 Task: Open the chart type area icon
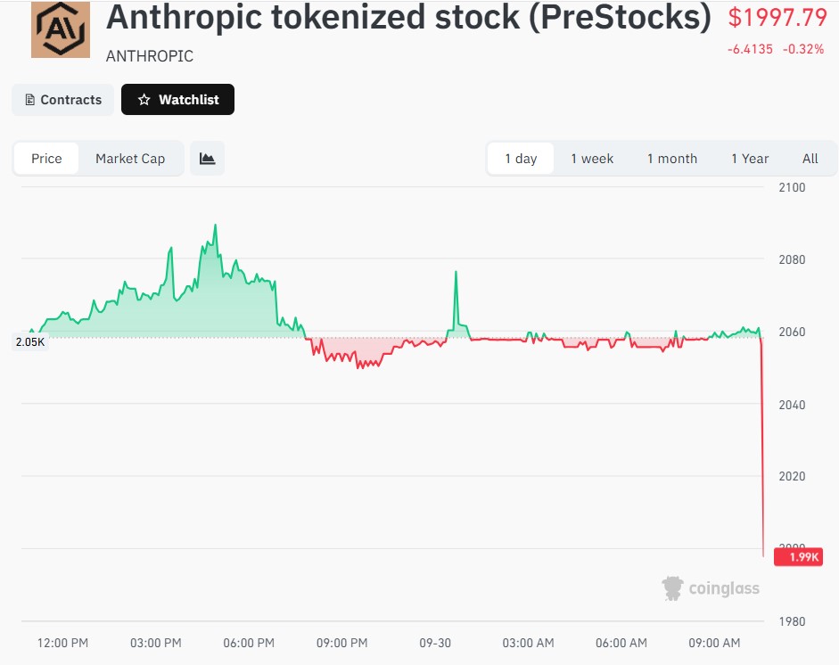tap(207, 159)
